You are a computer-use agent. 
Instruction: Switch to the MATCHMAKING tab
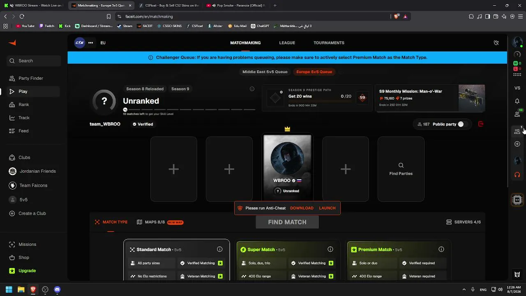[245, 43]
